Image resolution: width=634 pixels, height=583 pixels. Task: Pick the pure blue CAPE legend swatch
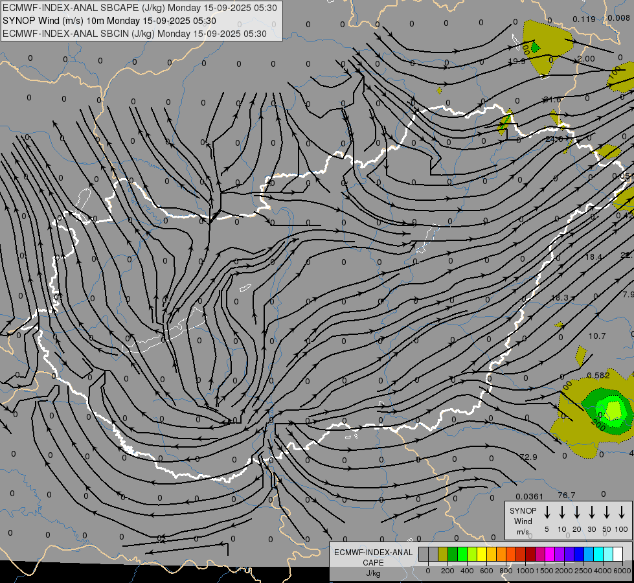[578, 554]
